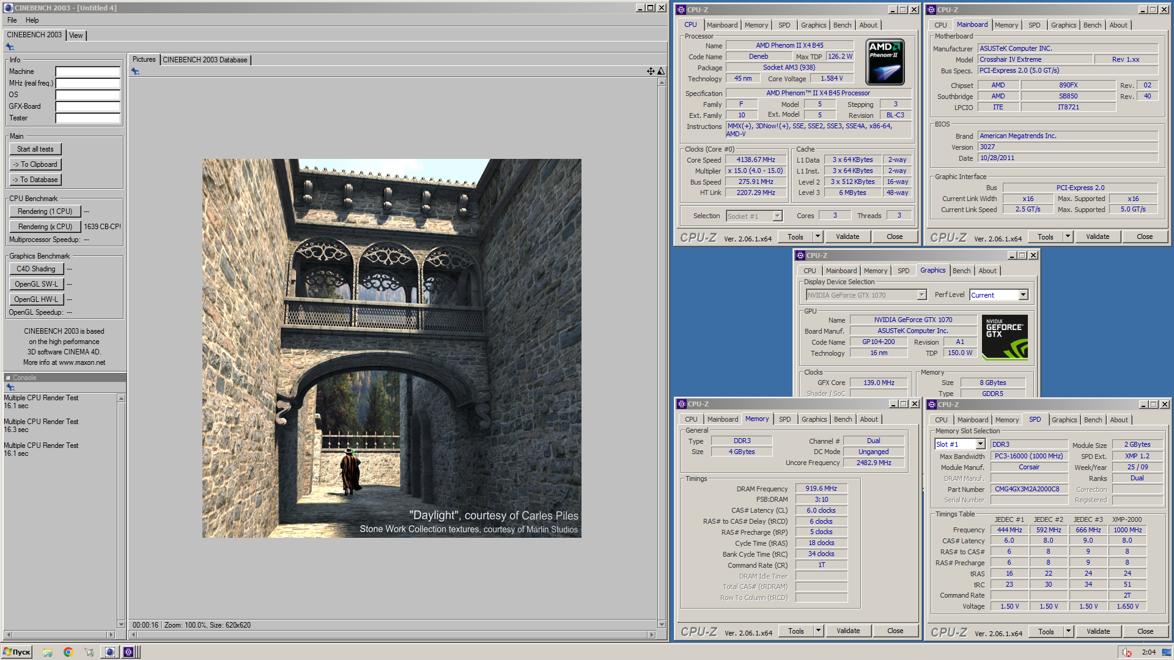Open File Explorer from the taskbar
The image size is (1174, 660).
coord(48,652)
